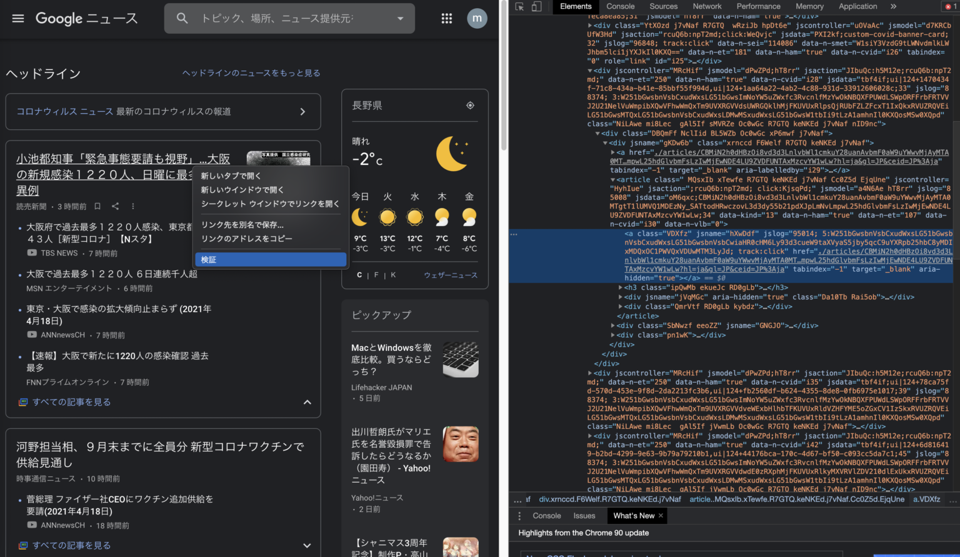This screenshot has width=960, height=557.
Task: Open the Google apps grid
Action: click(447, 18)
